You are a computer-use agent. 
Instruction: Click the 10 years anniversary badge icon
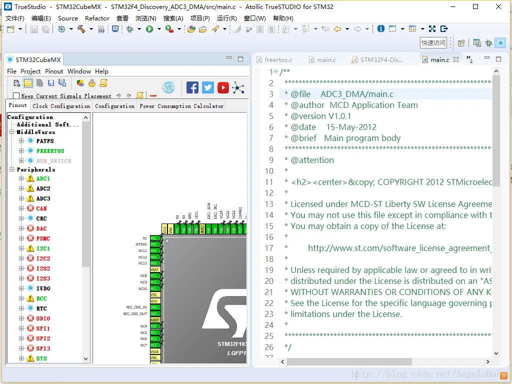click(x=168, y=87)
